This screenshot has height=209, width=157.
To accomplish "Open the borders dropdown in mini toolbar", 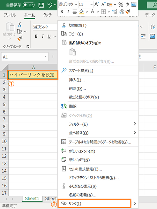I will point(109,12).
